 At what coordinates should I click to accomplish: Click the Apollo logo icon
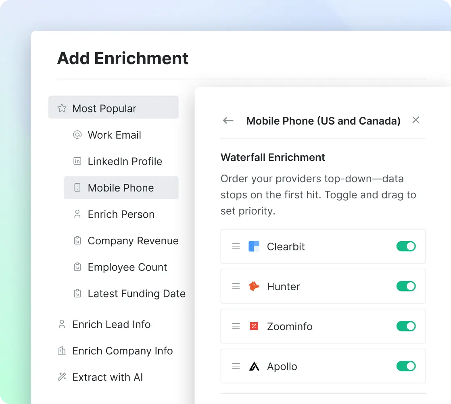254,367
